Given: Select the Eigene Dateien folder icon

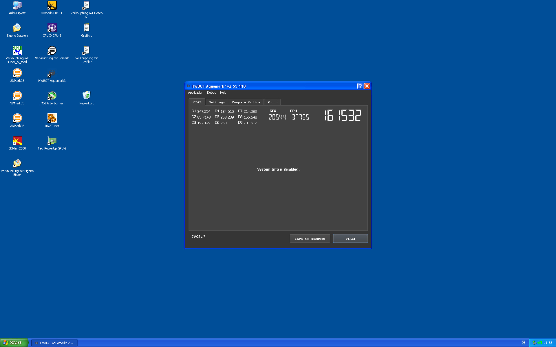Looking at the screenshot, I should click(x=17, y=30).
